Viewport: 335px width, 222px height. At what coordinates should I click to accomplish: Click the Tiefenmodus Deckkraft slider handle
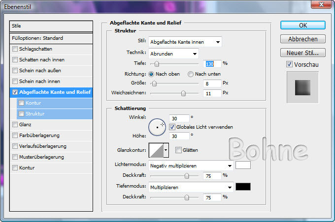[x=187, y=197]
